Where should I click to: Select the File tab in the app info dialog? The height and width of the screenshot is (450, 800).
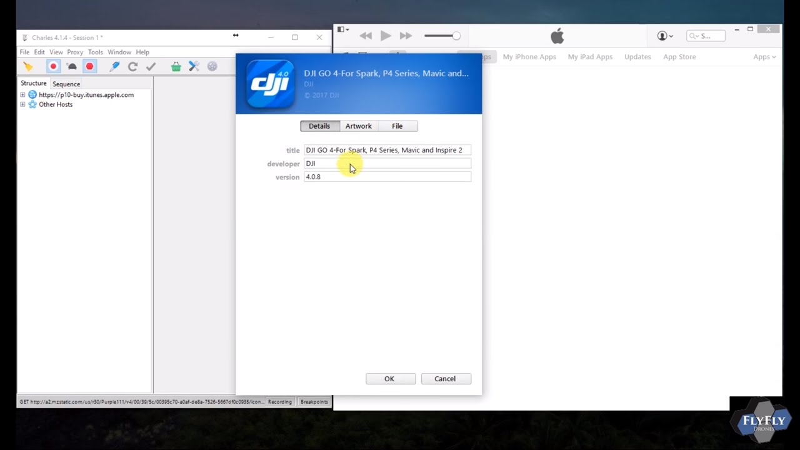coord(397,126)
